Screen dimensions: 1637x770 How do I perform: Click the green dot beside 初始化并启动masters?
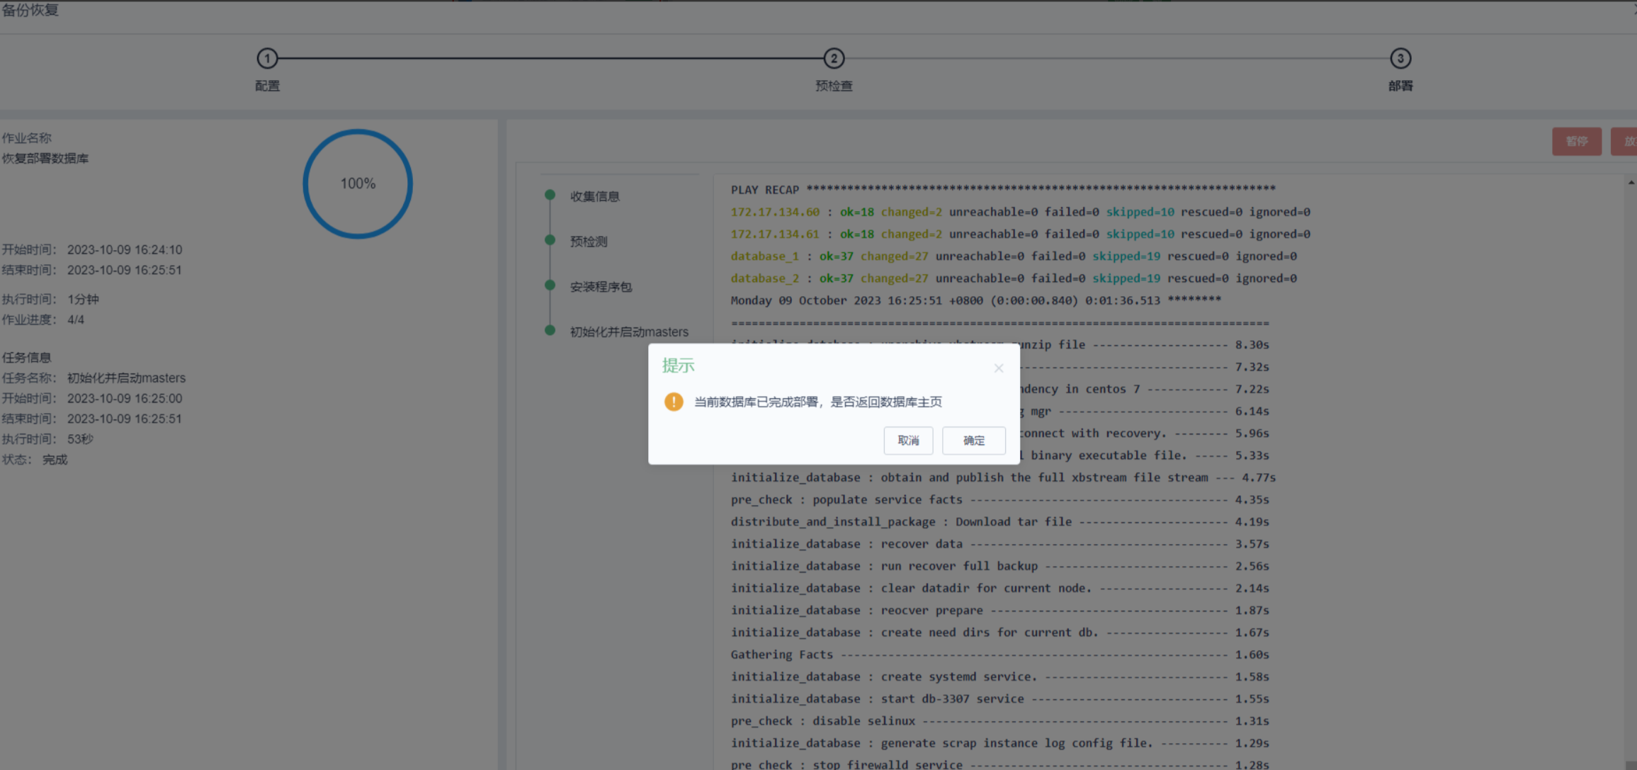550,330
